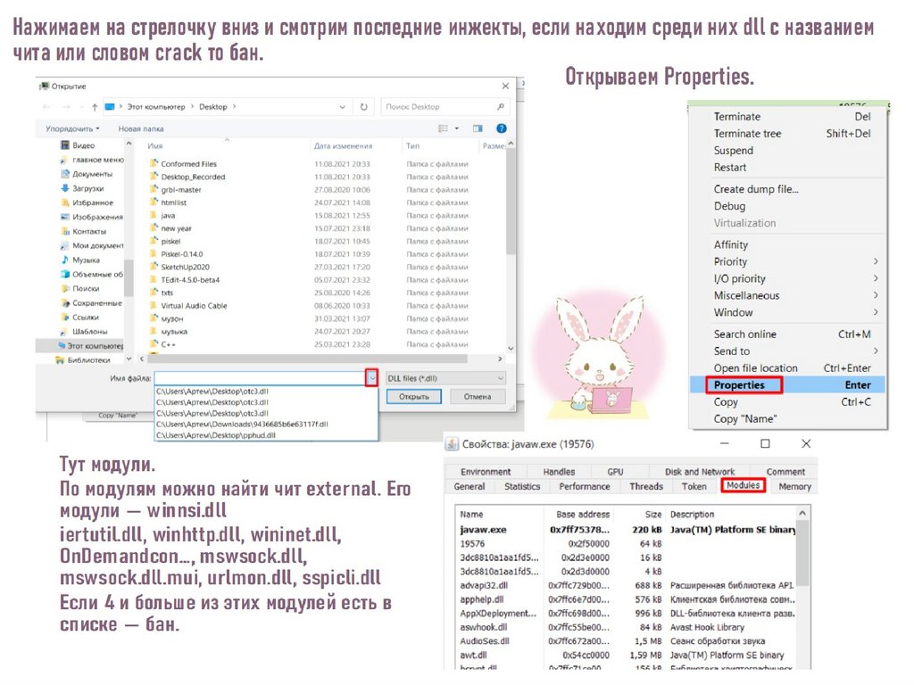Open the Threads tab
The width and height of the screenshot is (914, 685).
(x=646, y=486)
